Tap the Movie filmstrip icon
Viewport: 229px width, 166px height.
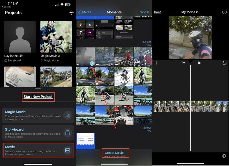[68, 150]
